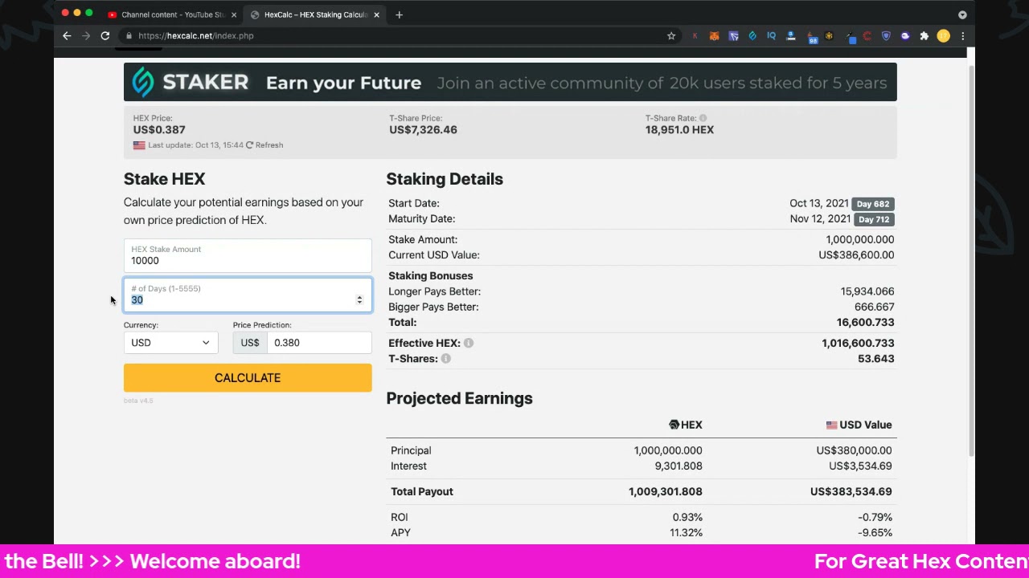Screen dimensions: 1029x578
Task: Open the extension with 88 badge
Action: pyautogui.click(x=810, y=36)
